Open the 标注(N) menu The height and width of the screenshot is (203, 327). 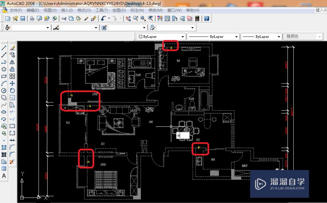137,10
